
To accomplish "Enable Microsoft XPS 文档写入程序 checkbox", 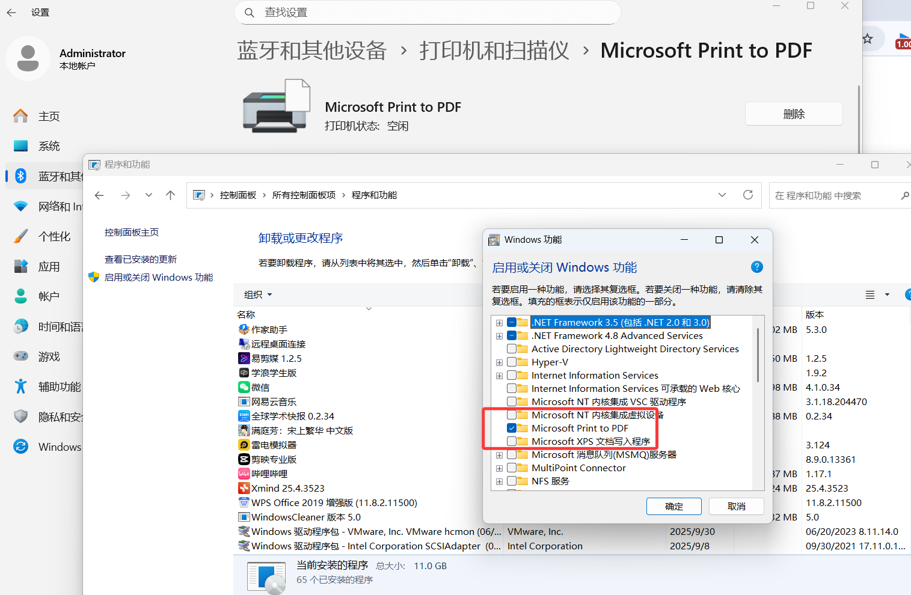I will tap(512, 441).
